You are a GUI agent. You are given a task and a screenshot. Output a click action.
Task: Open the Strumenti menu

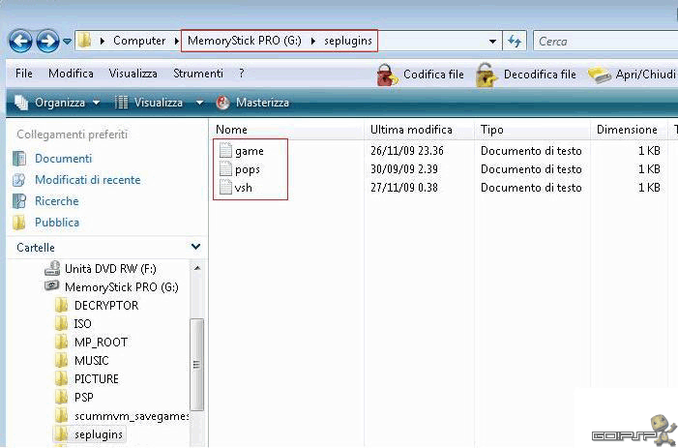[x=198, y=74]
